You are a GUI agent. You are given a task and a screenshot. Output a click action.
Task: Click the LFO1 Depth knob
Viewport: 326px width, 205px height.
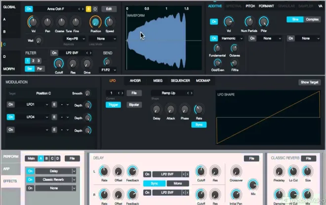(88, 105)
